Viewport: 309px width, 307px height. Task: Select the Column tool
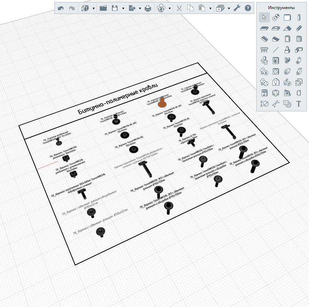[299, 17]
